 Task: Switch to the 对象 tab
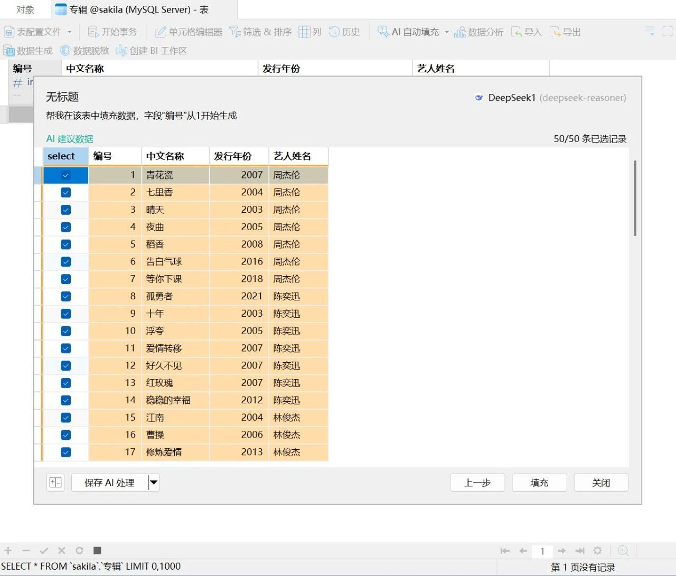25,10
